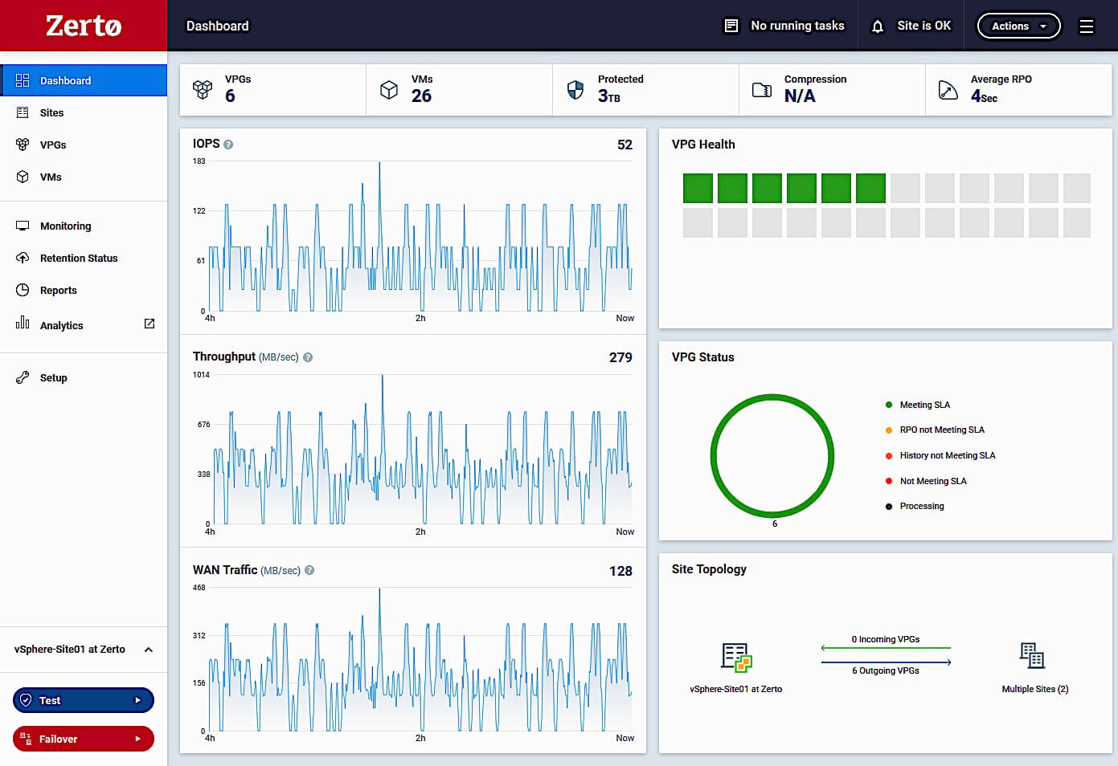The height and width of the screenshot is (766, 1118).
Task: Click the Failover button
Action: (84, 739)
